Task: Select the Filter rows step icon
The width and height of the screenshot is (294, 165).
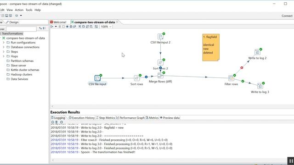Action: 231,78
